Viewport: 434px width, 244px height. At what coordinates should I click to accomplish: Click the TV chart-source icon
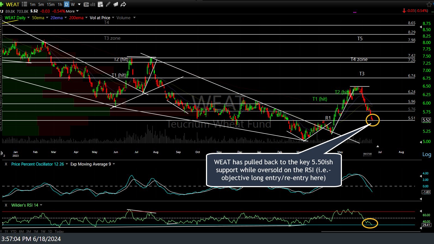[x=86, y=4]
